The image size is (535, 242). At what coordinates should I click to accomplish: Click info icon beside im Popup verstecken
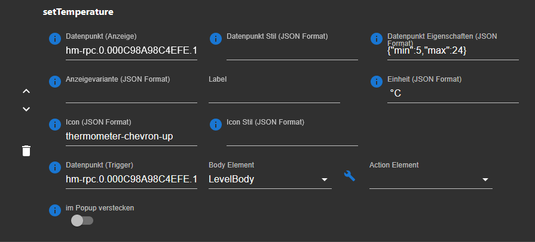click(x=54, y=210)
